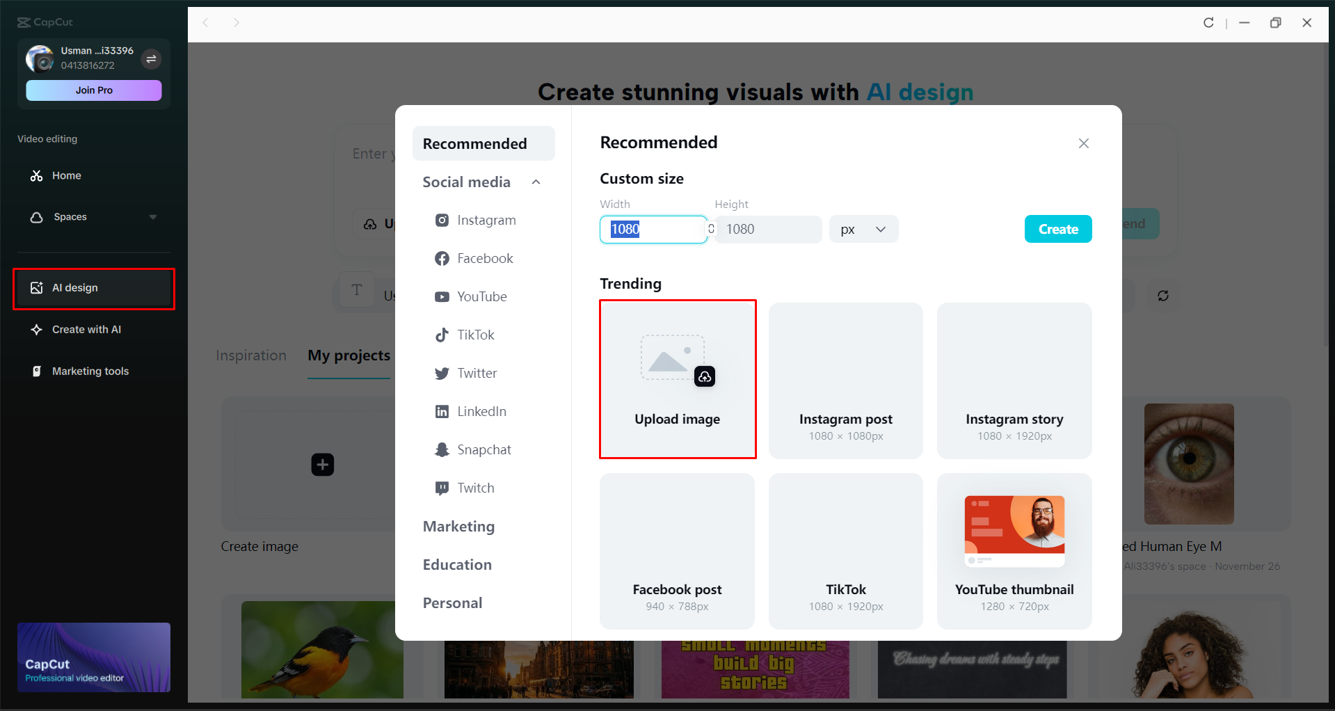Select YouTube in the Social media list
This screenshot has height=711, width=1335.
[482, 297]
